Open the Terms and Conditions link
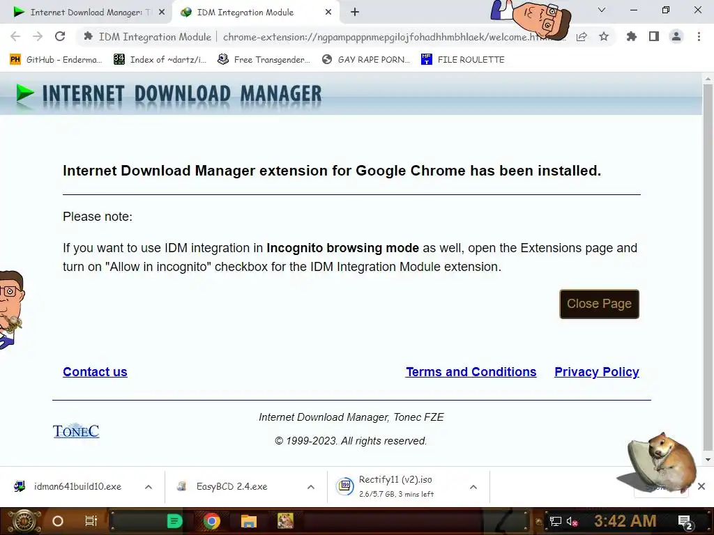The width and height of the screenshot is (714, 535). (471, 372)
